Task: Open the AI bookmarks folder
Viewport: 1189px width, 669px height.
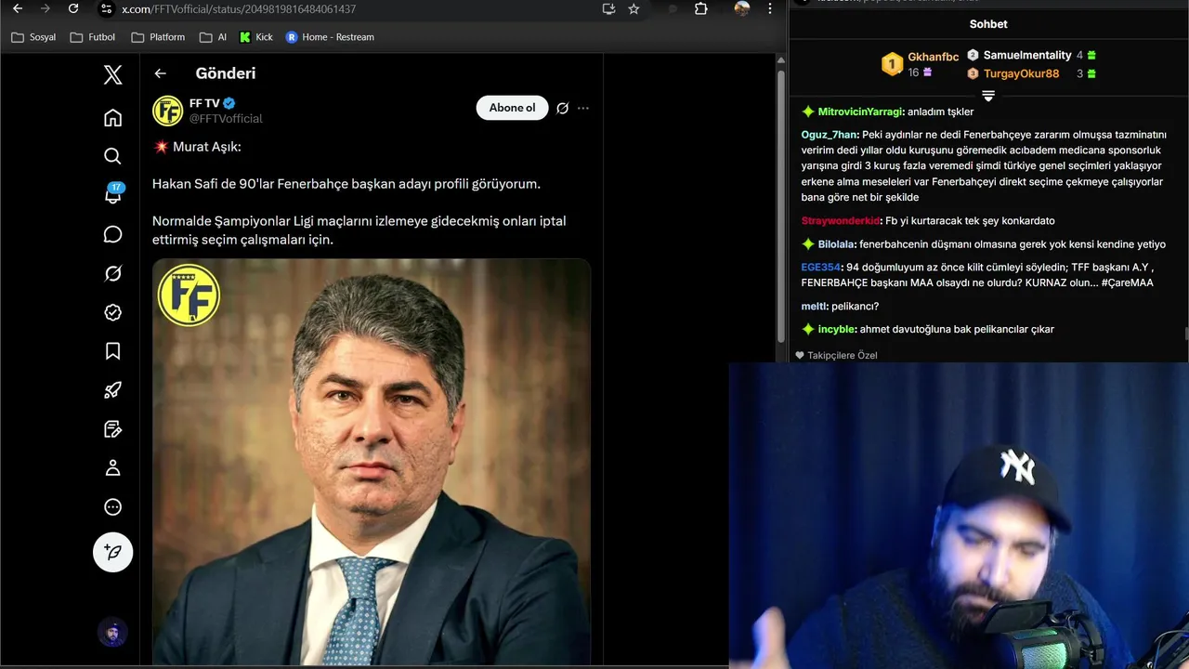Action: tap(213, 37)
